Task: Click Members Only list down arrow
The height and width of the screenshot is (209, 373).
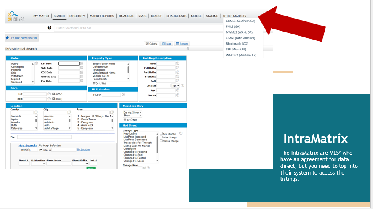Action: 141,116
